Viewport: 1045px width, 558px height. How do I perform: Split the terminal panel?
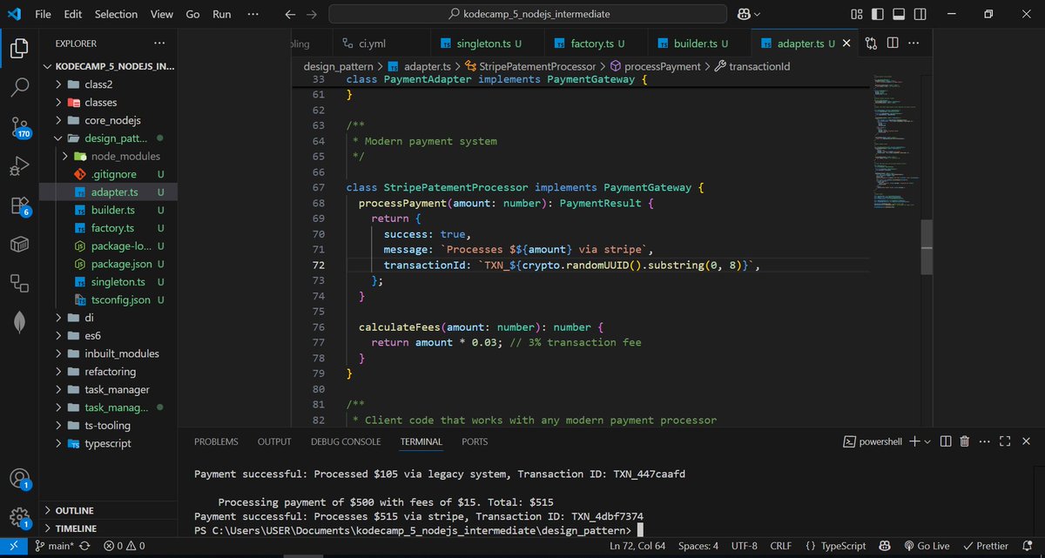pos(944,441)
